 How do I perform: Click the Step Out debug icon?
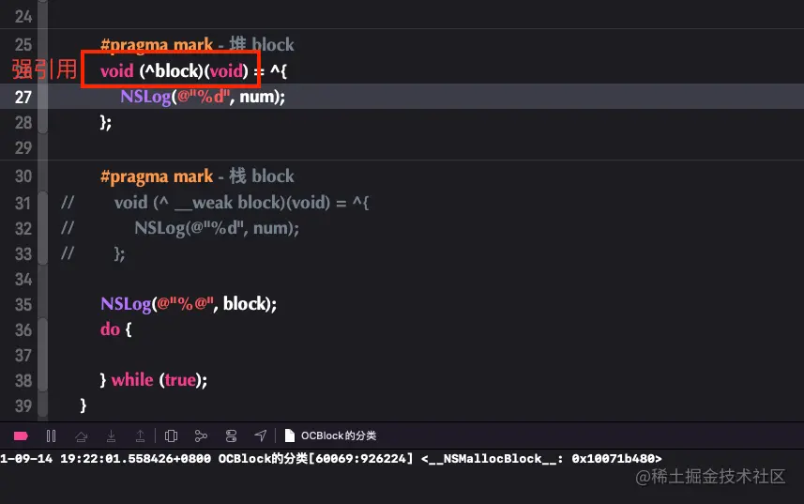point(140,435)
